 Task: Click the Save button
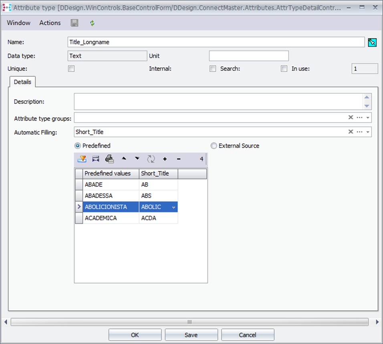click(191, 335)
